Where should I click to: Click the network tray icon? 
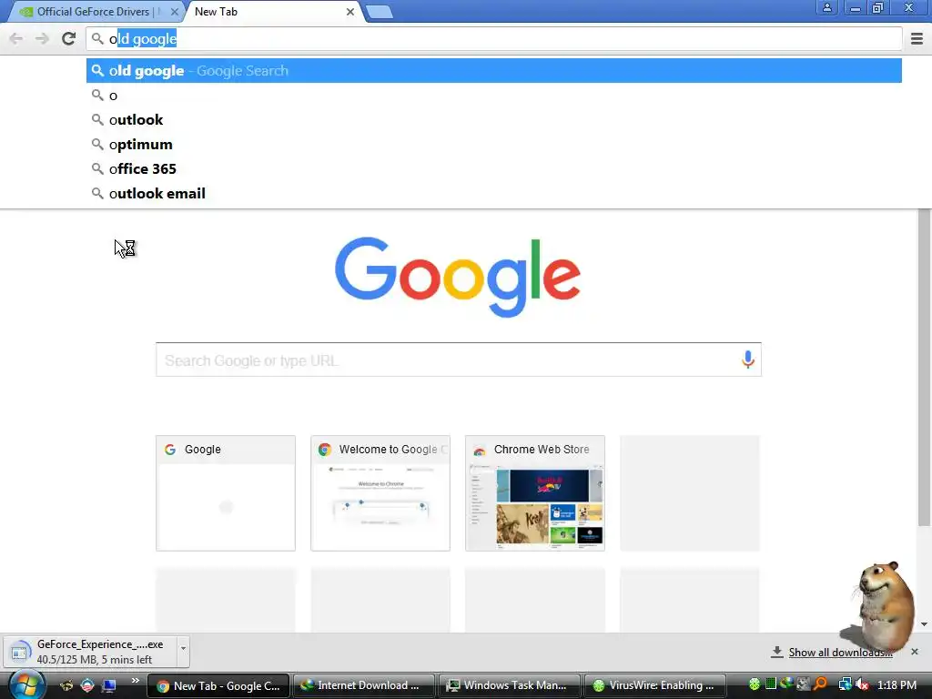[x=845, y=685]
